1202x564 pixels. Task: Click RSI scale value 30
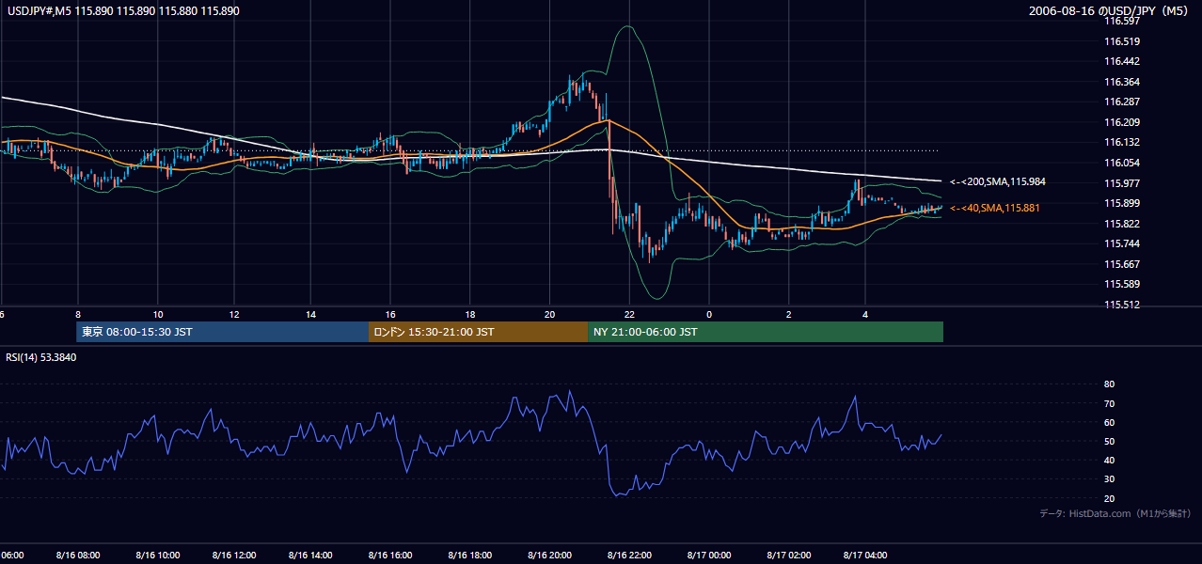(x=1110, y=478)
